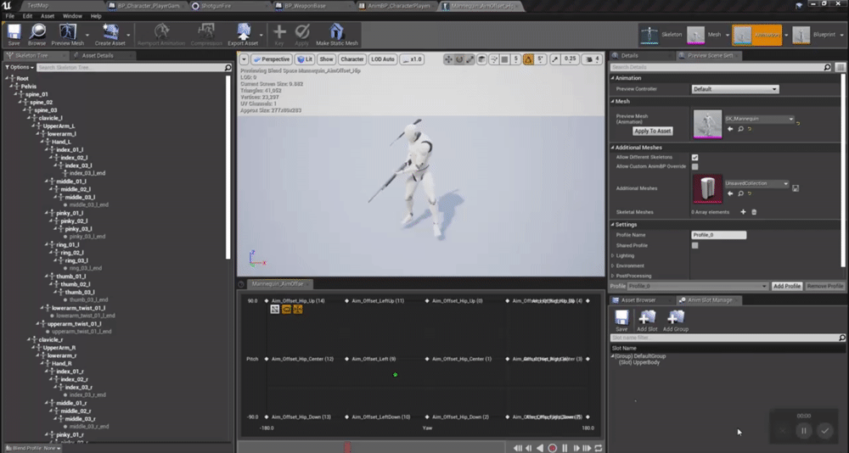Toggle the Shared Profile checkbox
The width and height of the screenshot is (849, 453).
coord(694,245)
